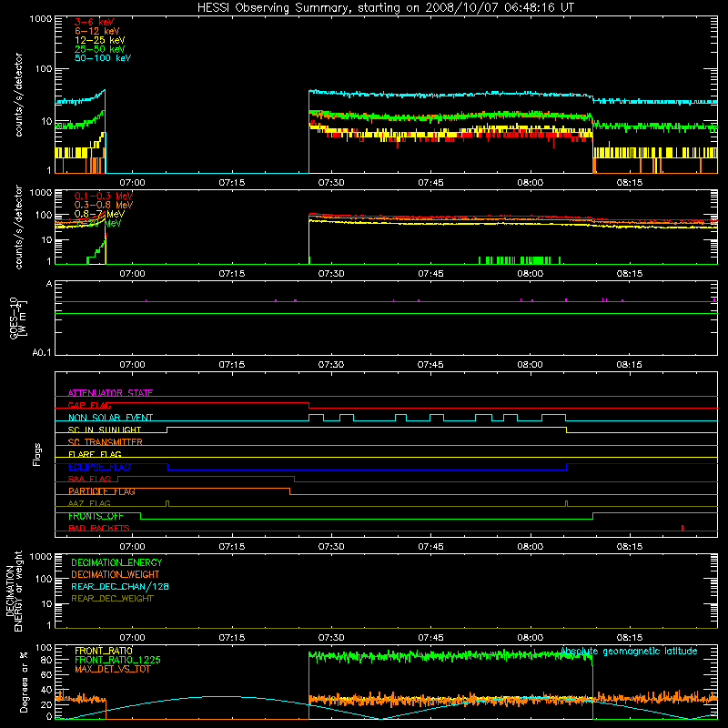
Task: Select the 'ATTENUATOR_STATE' flag label
Action: (110, 393)
